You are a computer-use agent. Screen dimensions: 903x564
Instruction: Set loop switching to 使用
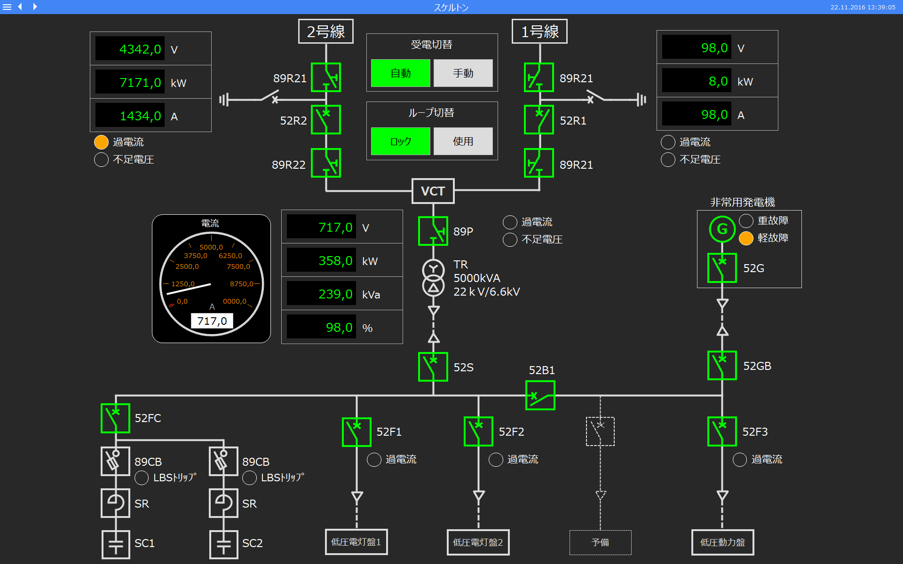(463, 141)
